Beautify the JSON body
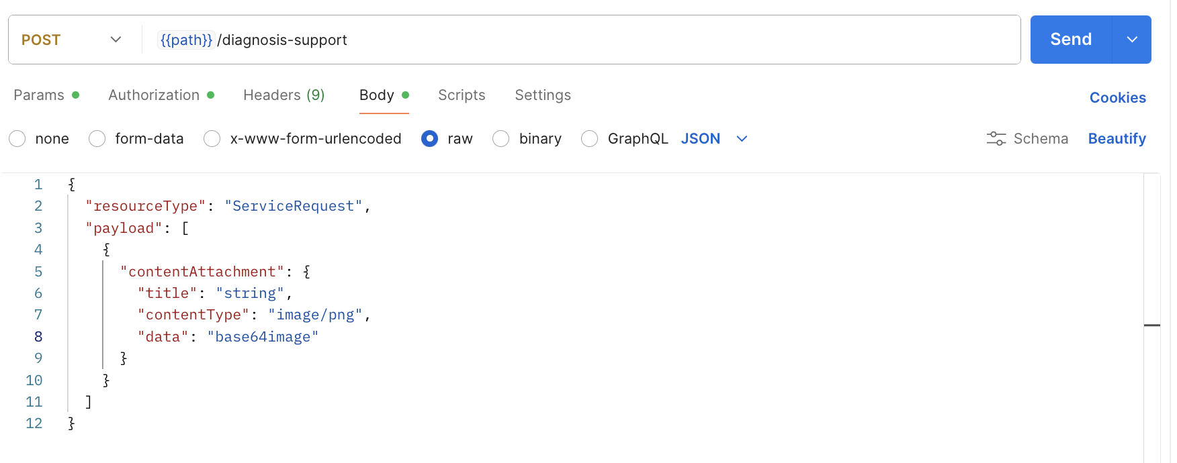Screen dimensions: 1177x463 pos(1117,139)
